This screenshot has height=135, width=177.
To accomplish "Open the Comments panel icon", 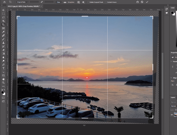I will coord(167,13).
